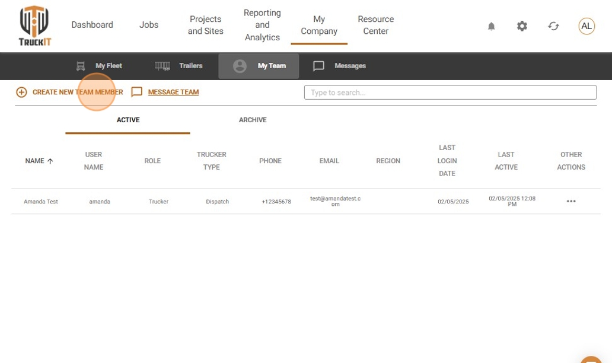This screenshot has width=612, height=363.
Task: Click the +12345678 phone cell
Action: pos(276,202)
